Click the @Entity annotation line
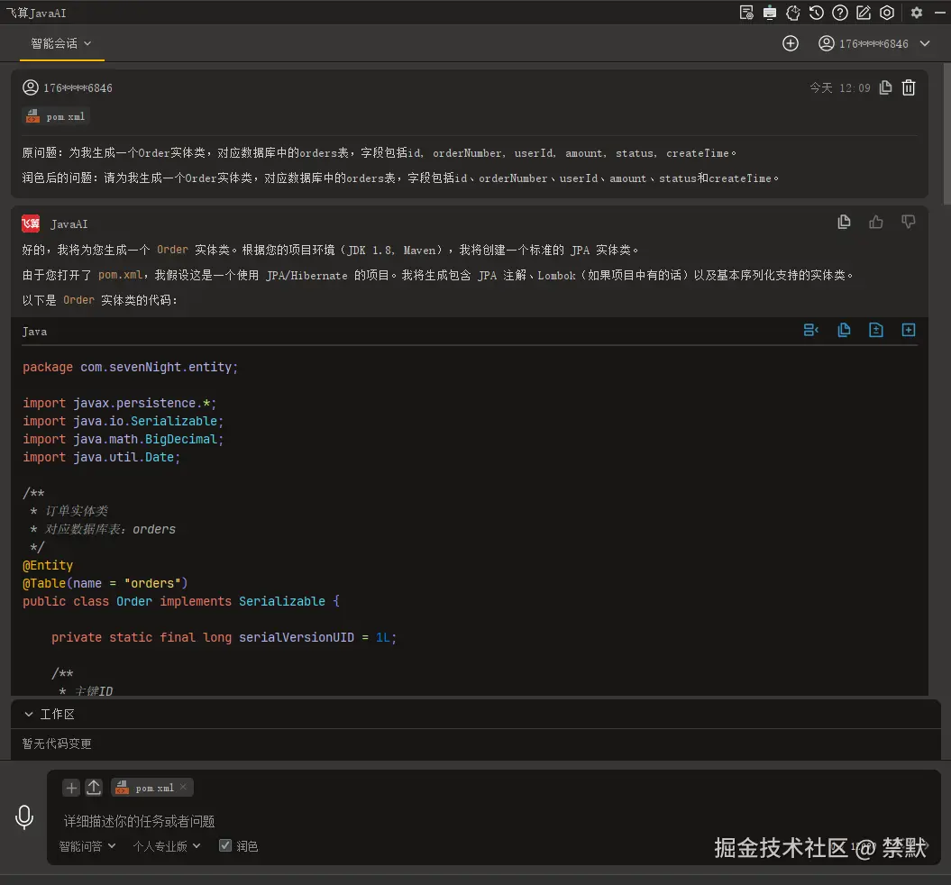 (48, 565)
